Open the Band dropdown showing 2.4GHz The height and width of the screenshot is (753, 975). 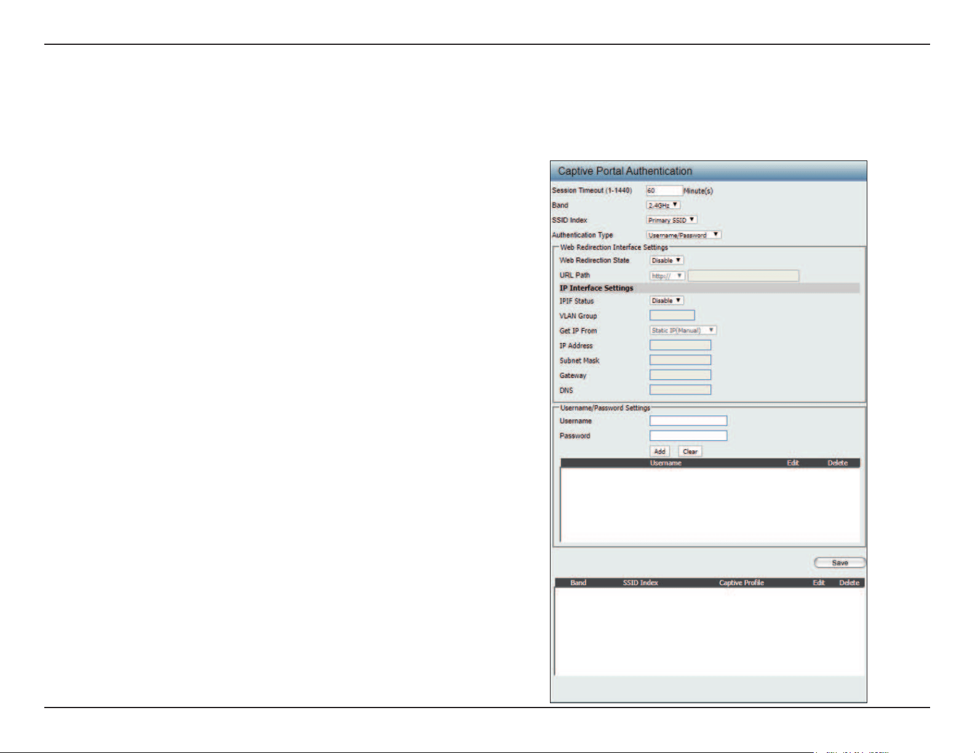point(663,205)
